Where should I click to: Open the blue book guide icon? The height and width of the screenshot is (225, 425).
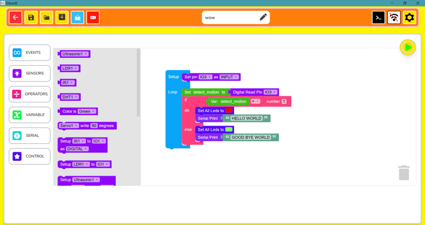point(78,17)
